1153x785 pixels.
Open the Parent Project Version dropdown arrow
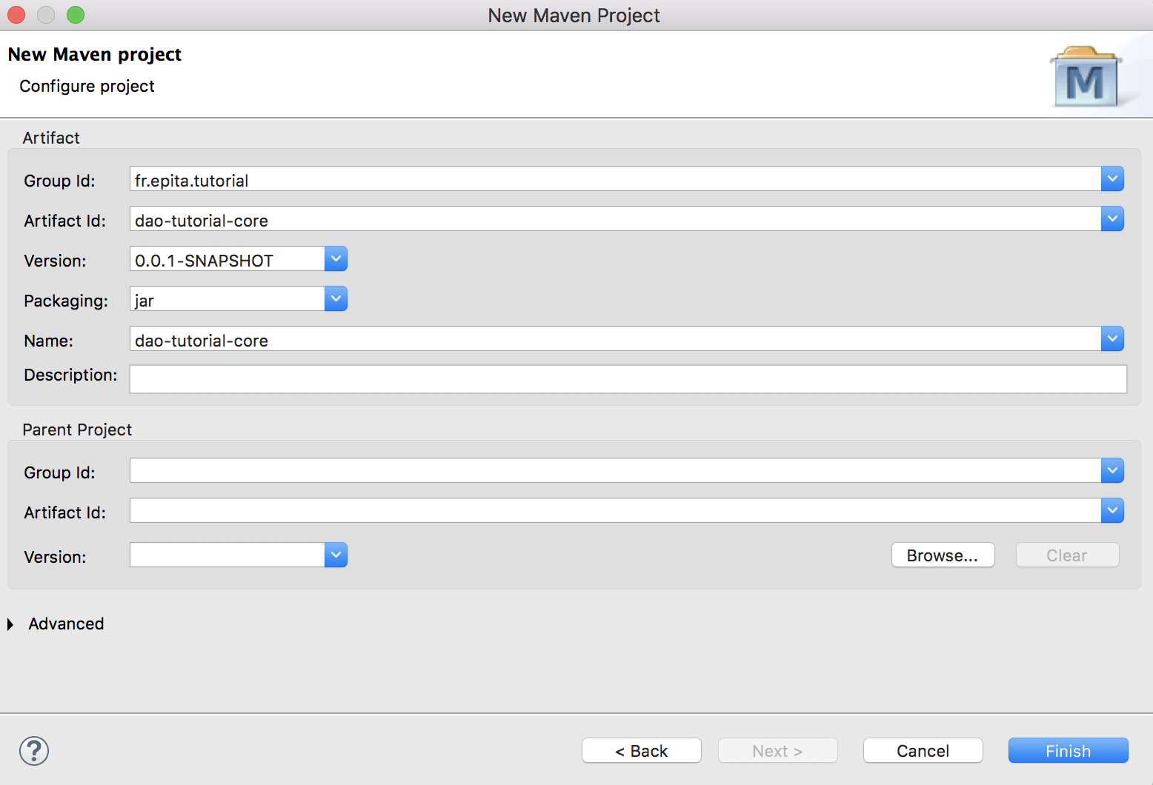pyautogui.click(x=336, y=555)
